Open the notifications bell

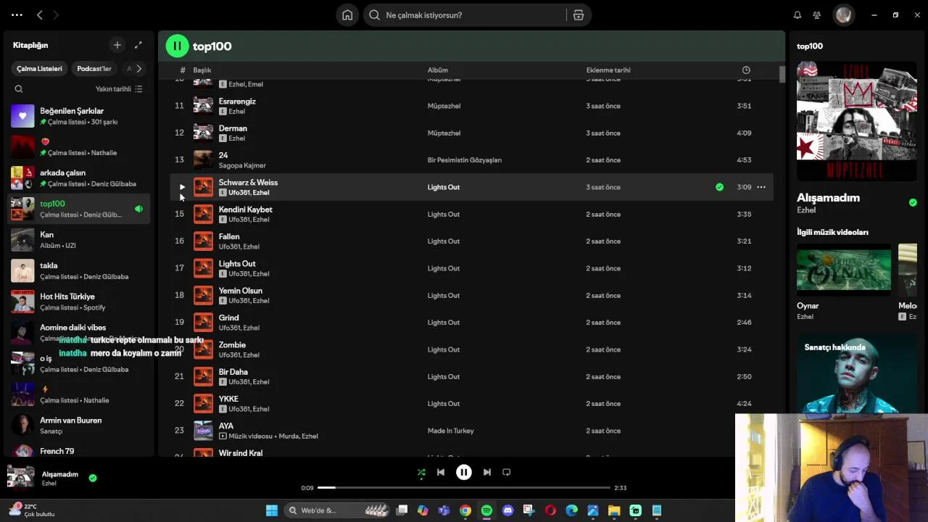[x=797, y=15]
